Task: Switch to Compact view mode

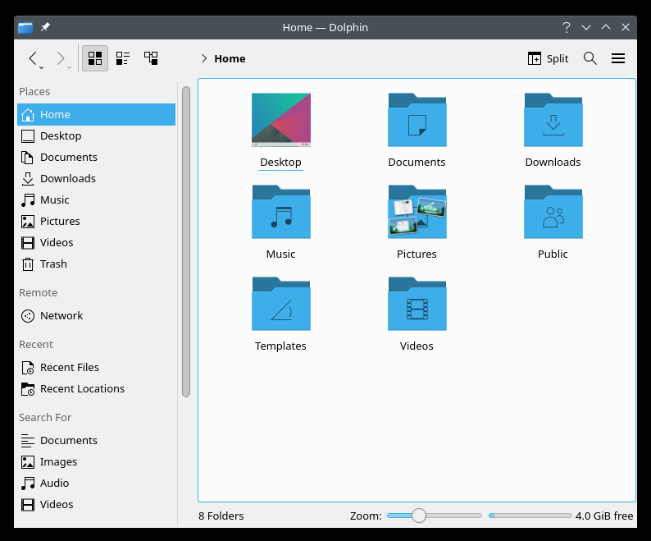Action: pos(123,58)
